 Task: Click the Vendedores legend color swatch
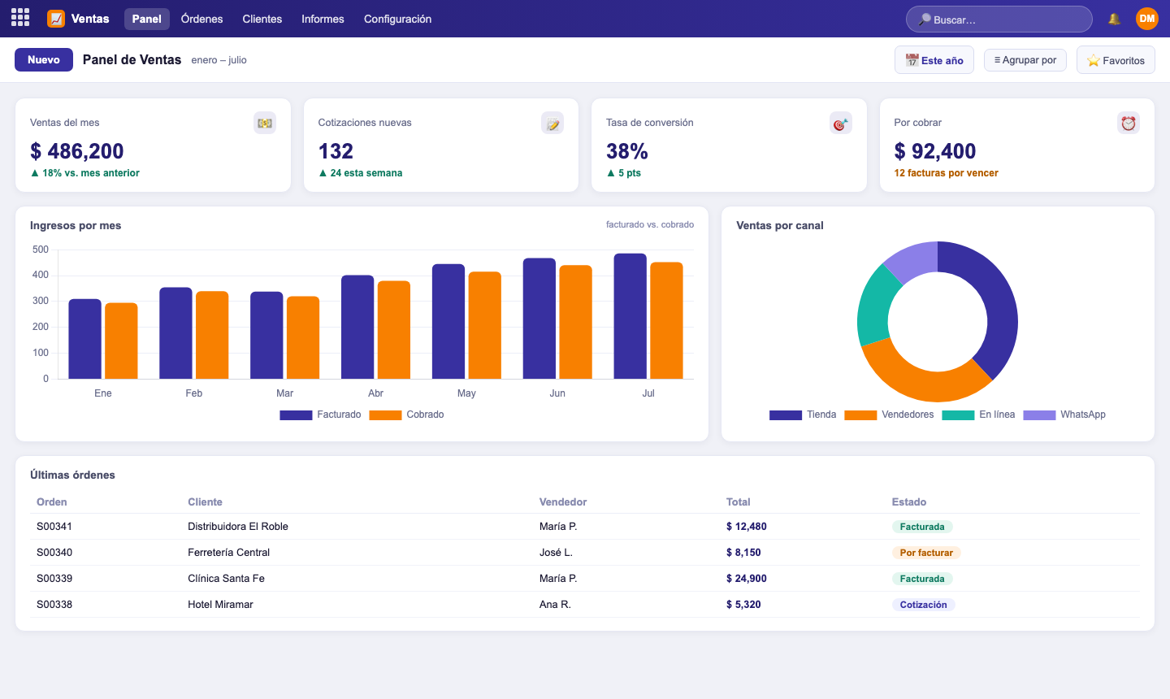pos(860,415)
